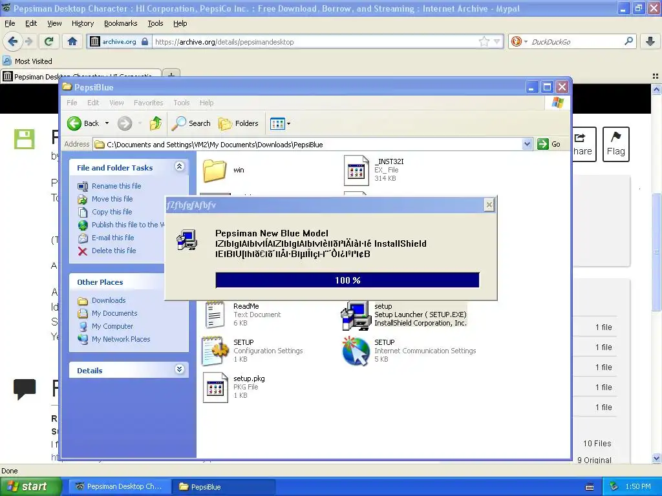Click the DuckDuckGo search field

(x=576, y=42)
